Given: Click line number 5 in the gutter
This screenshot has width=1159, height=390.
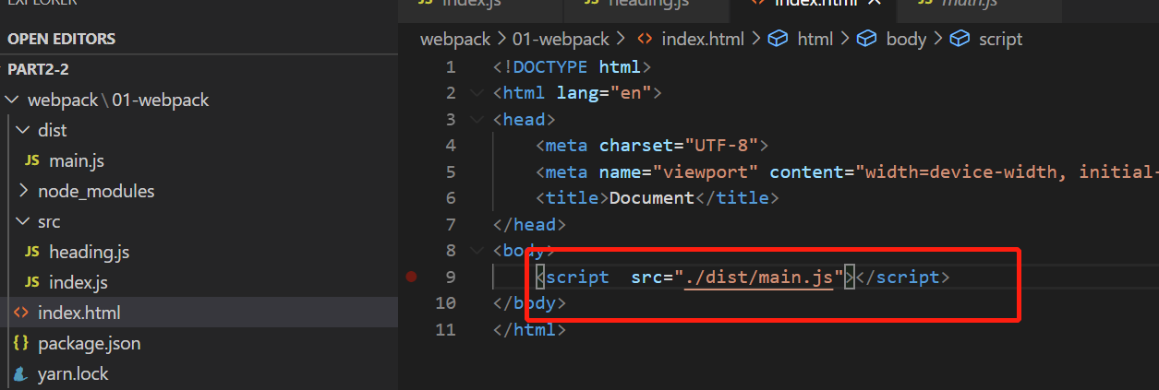Looking at the screenshot, I should (x=451, y=171).
